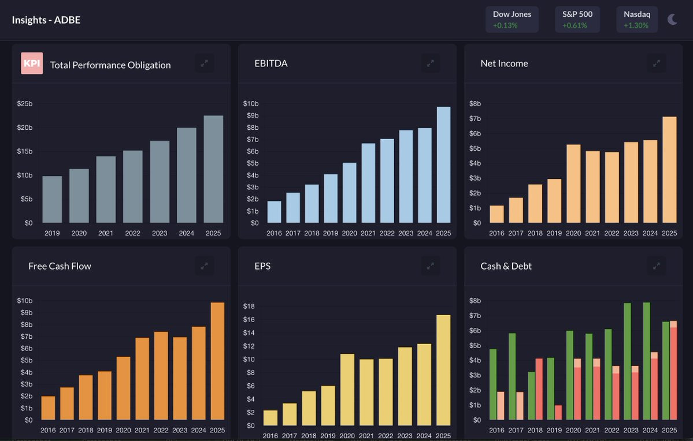Screen dimensions: 693x441
Task: Click the S&P 500 +0.61% value
Action: [x=575, y=25]
